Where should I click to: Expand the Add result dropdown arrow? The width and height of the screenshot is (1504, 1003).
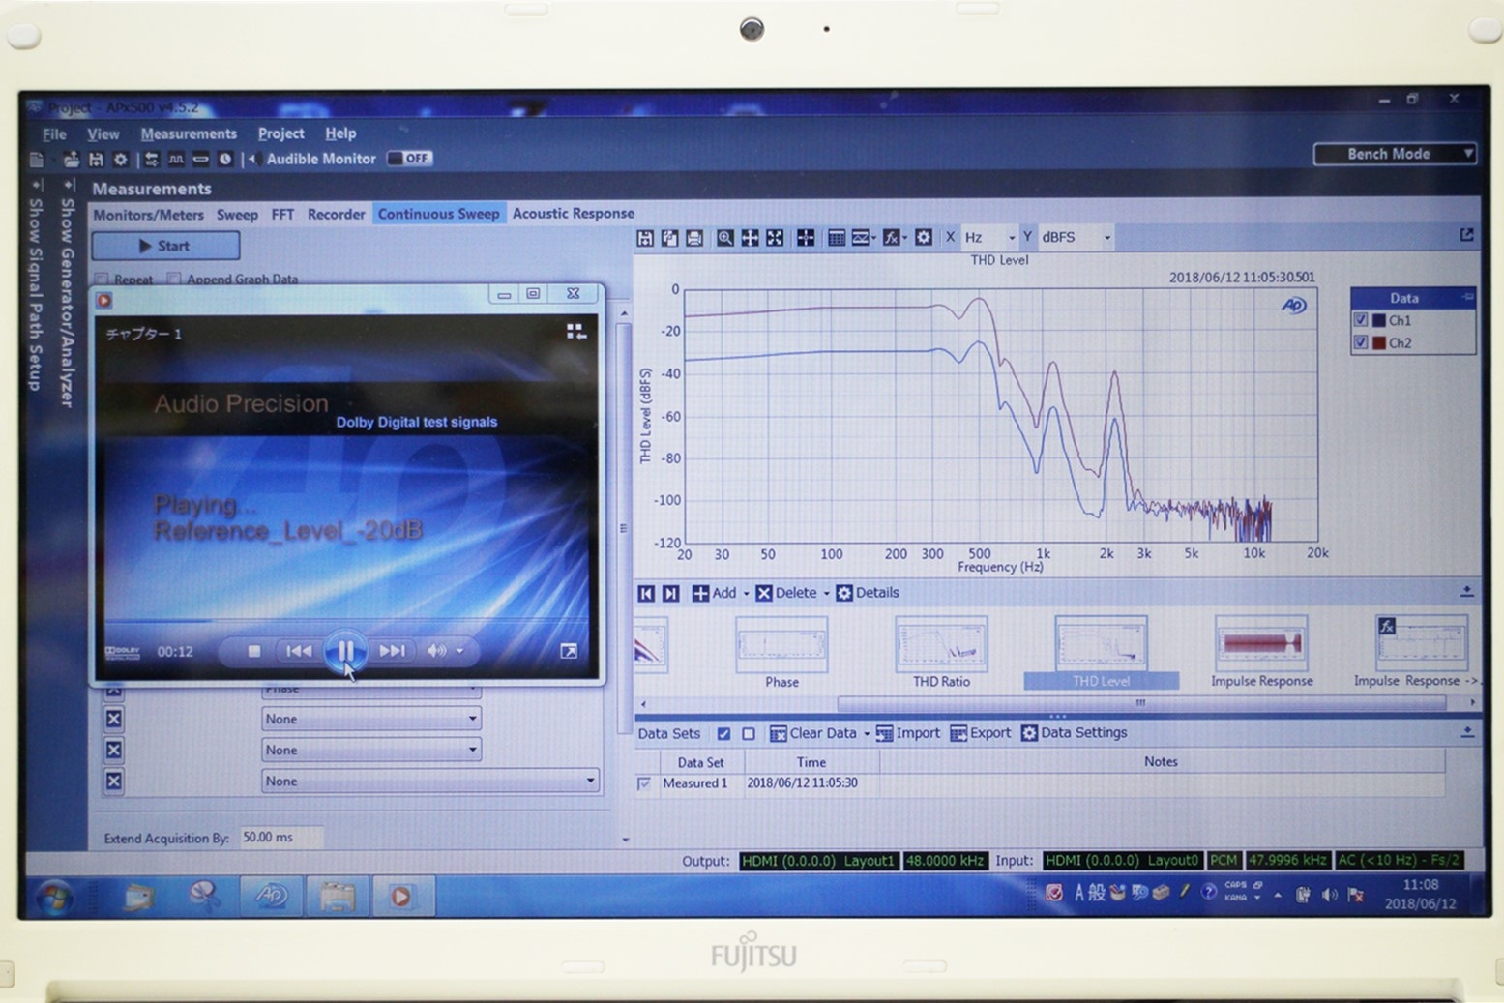[x=746, y=594]
